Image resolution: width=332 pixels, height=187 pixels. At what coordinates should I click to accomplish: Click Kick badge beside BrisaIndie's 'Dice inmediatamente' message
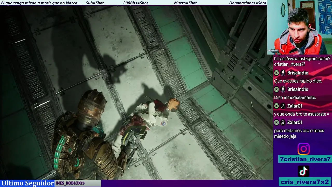[x=276, y=89]
